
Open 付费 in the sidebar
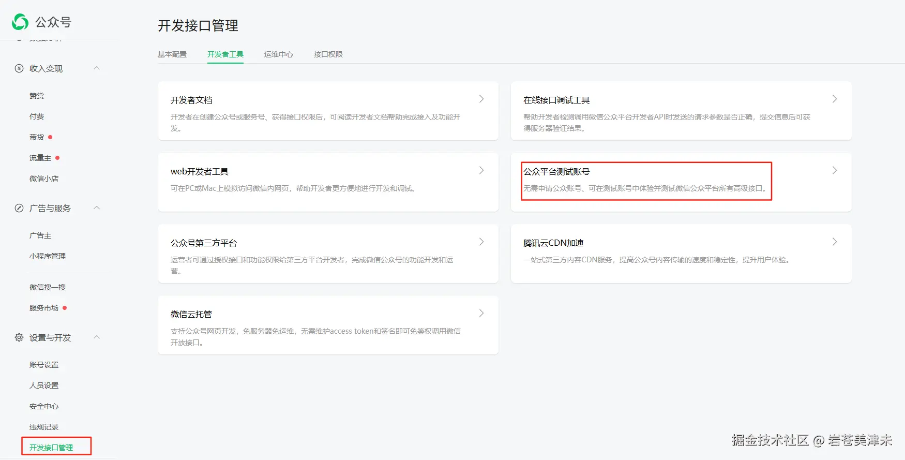37,116
